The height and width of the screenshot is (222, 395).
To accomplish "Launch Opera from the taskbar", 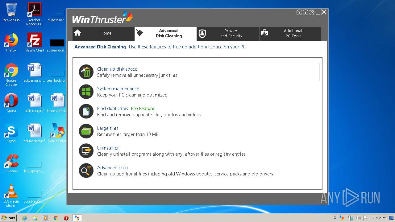I will click(66, 218).
